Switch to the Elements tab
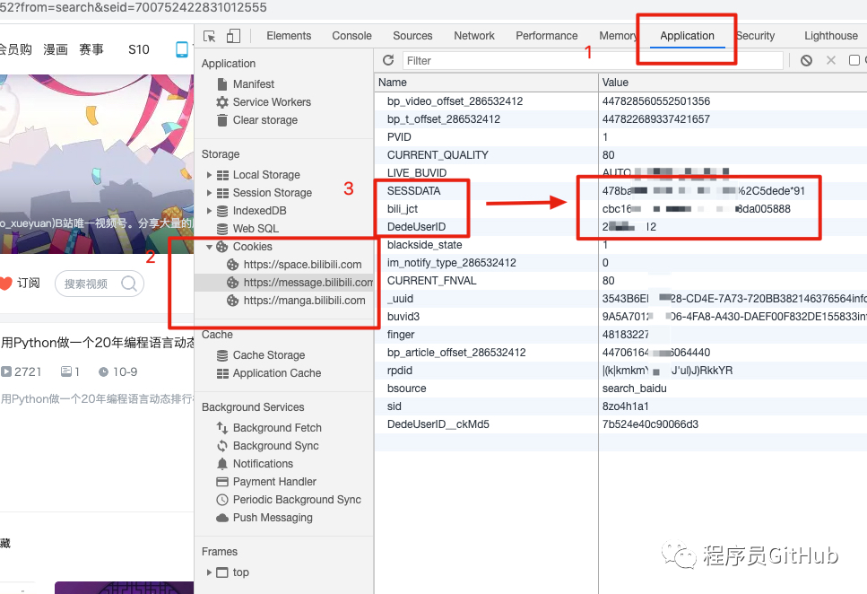This screenshot has height=594, width=867. coord(289,36)
